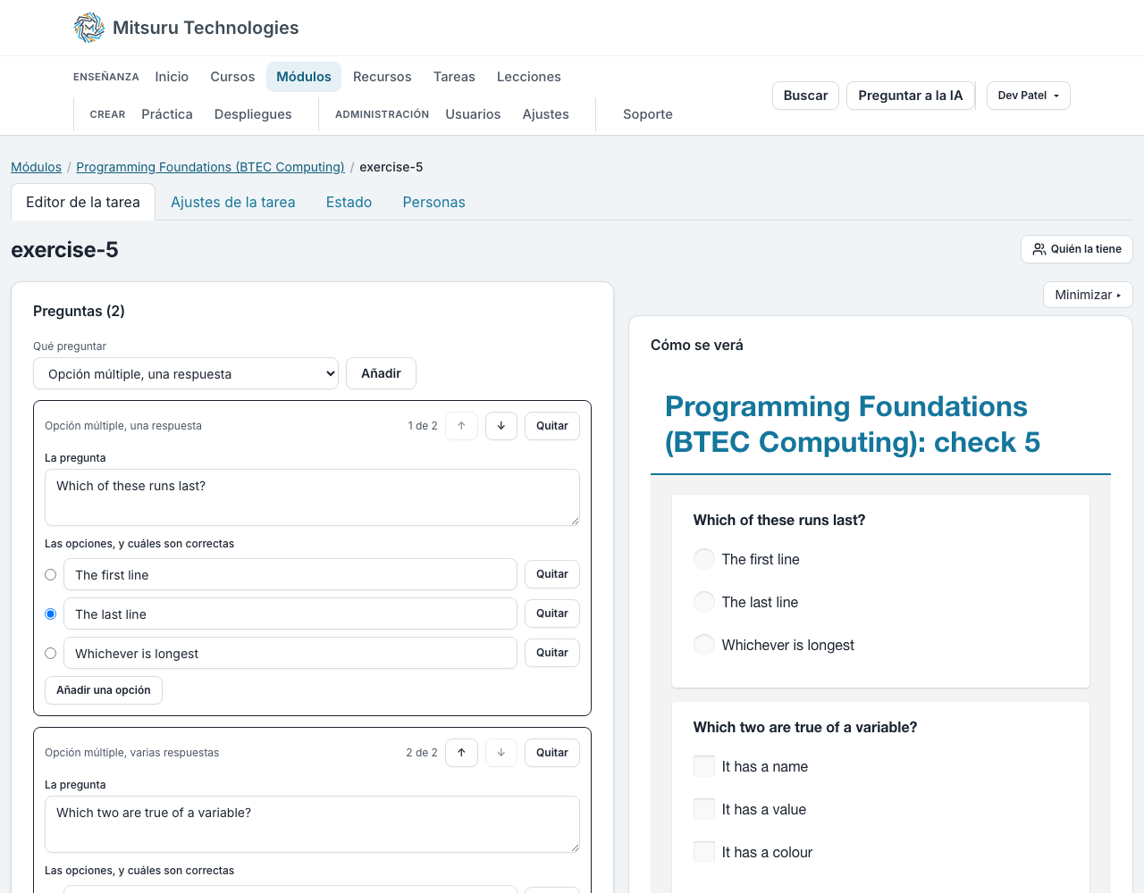The height and width of the screenshot is (893, 1144).
Task: Click the Buscar button
Action: (805, 96)
